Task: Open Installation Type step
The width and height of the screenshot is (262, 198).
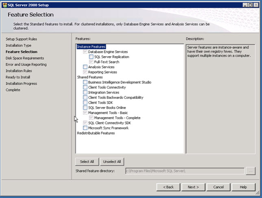Action: pyautogui.click(x=19, y=46)
